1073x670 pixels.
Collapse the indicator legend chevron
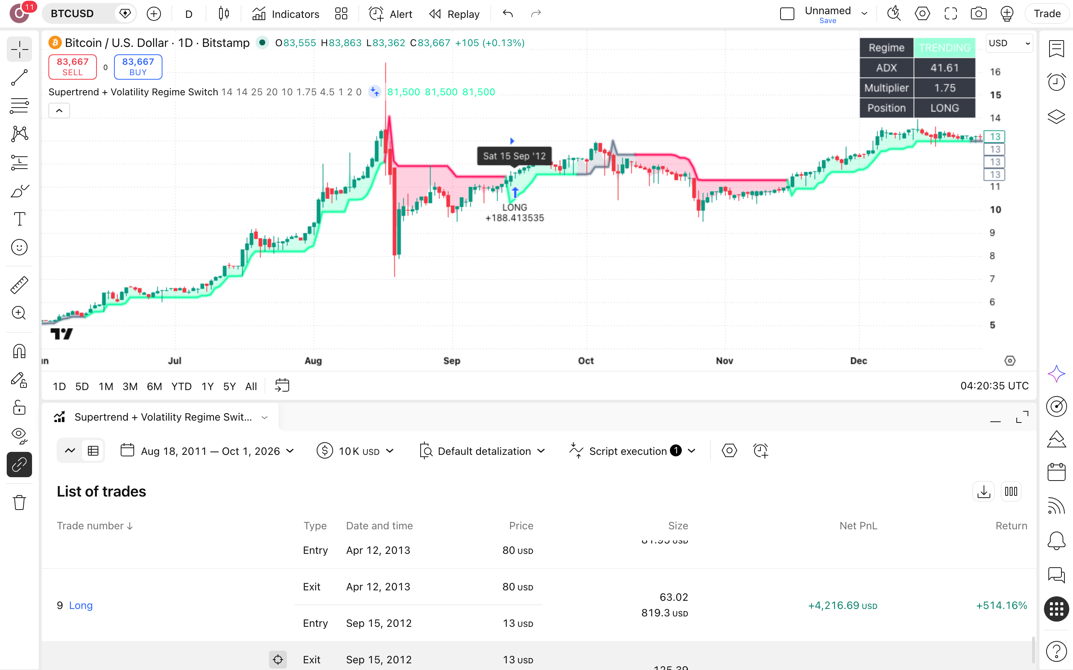click(59, 111)
